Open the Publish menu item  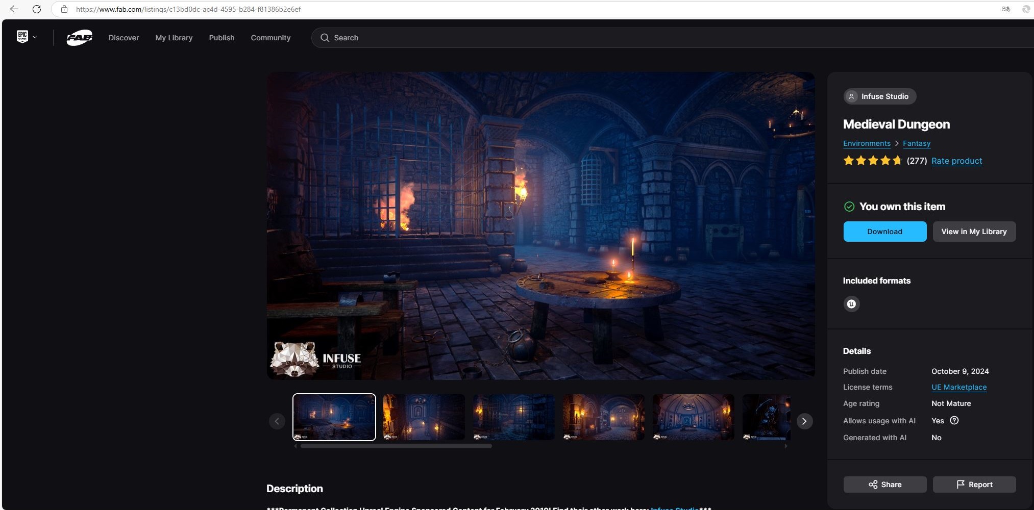[221, 38]
